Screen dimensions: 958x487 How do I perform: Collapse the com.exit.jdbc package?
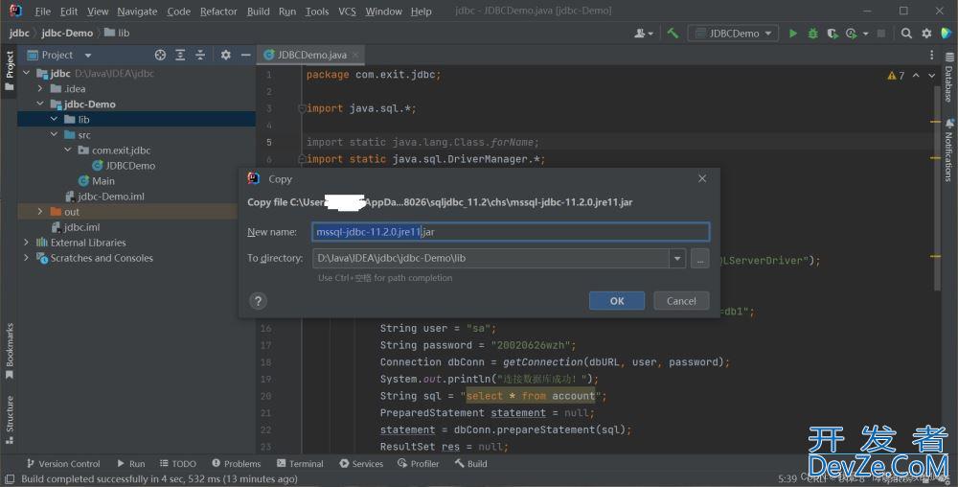click(x=68, y=150)
